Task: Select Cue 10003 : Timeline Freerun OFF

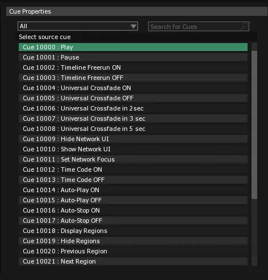Action: click(x=133, y=78)
